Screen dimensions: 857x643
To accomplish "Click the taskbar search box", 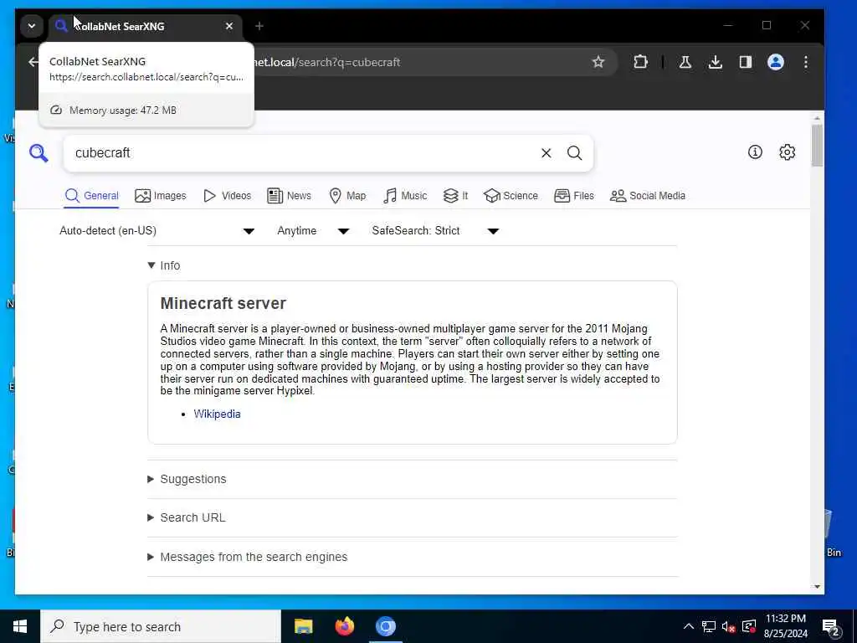I will tap(161, 626).
